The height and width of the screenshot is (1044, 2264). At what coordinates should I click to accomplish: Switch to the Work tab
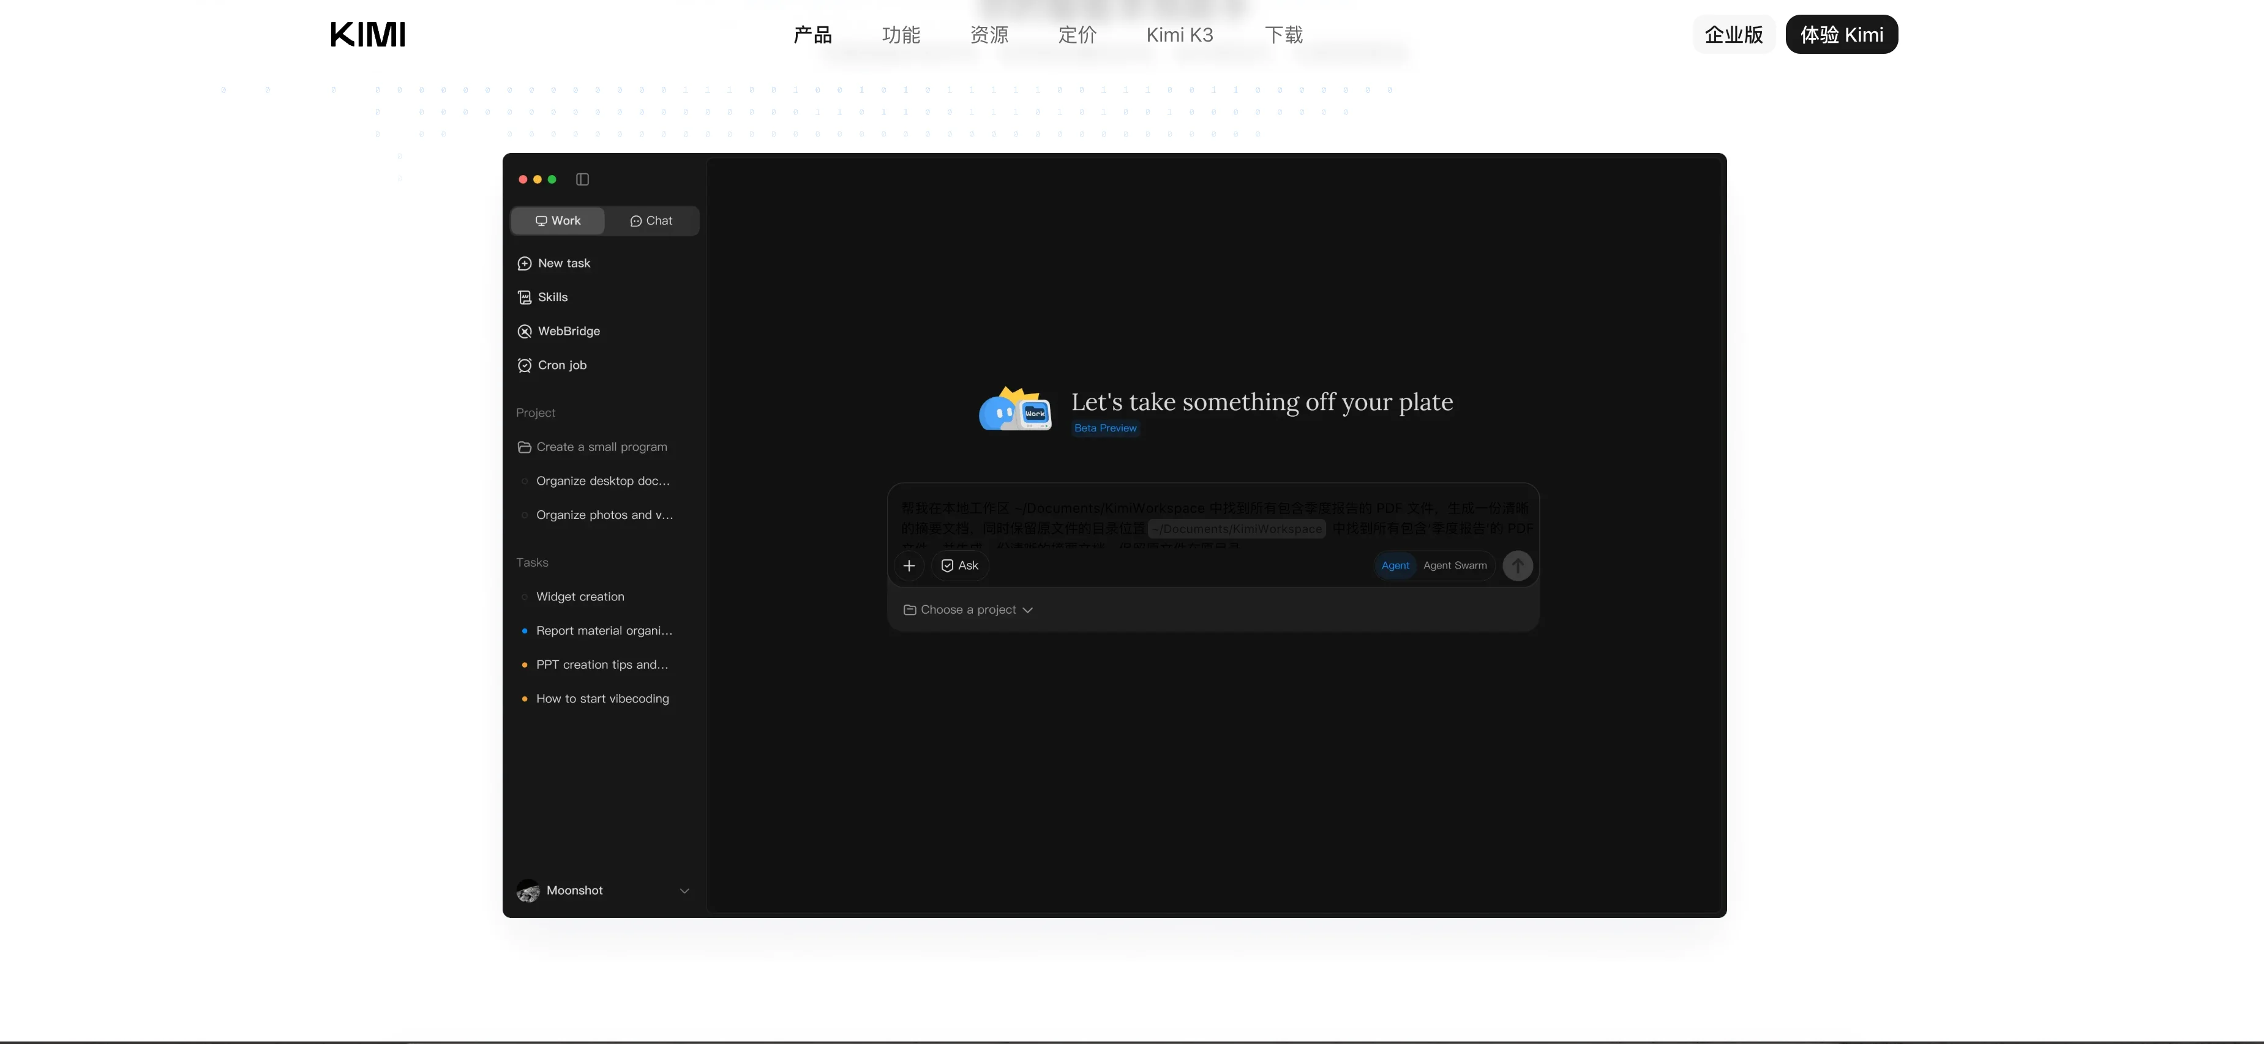coord(558,220)
